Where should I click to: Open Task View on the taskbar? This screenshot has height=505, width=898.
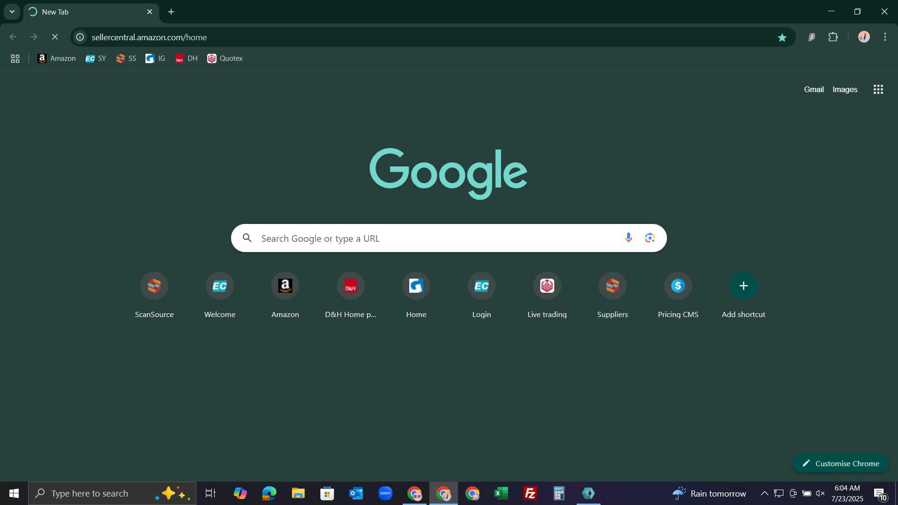point(210,493)
